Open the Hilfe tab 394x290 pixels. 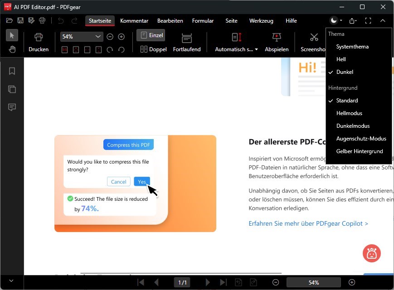coord(291,21)
